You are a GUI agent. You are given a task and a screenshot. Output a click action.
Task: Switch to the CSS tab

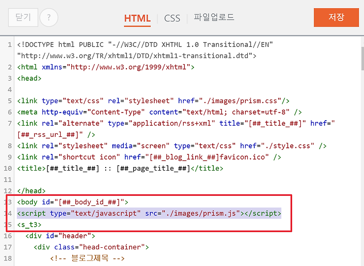tap(172, 18)
